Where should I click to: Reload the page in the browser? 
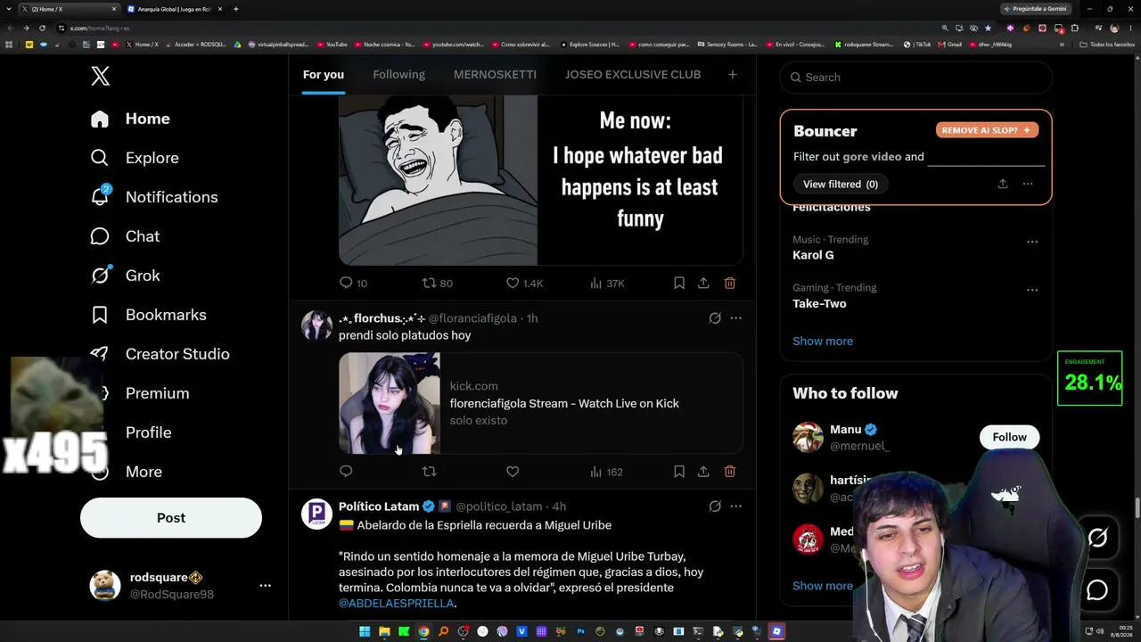42,28
